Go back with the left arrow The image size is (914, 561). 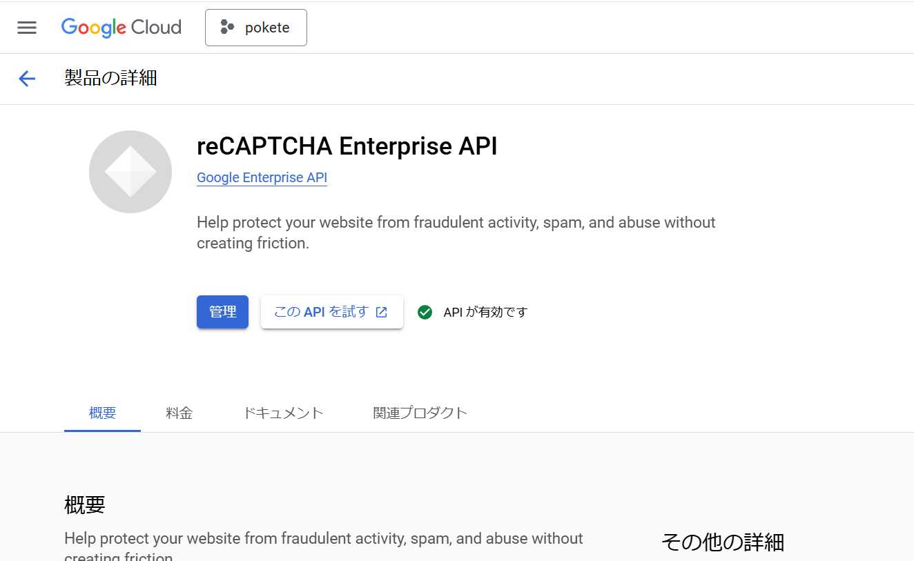[x=27, y=79]
